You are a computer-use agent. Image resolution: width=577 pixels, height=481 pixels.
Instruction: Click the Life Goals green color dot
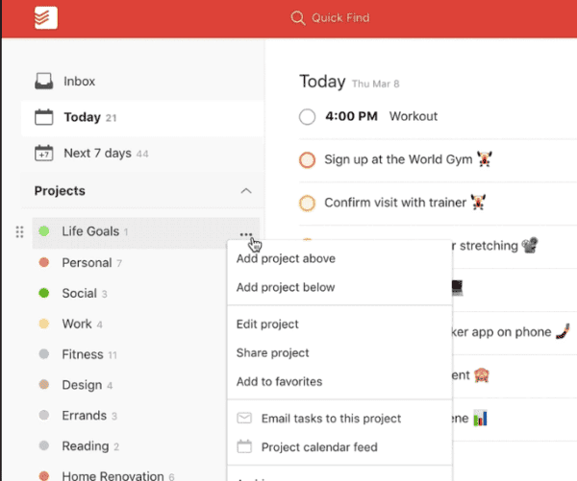tap(44, 231)
